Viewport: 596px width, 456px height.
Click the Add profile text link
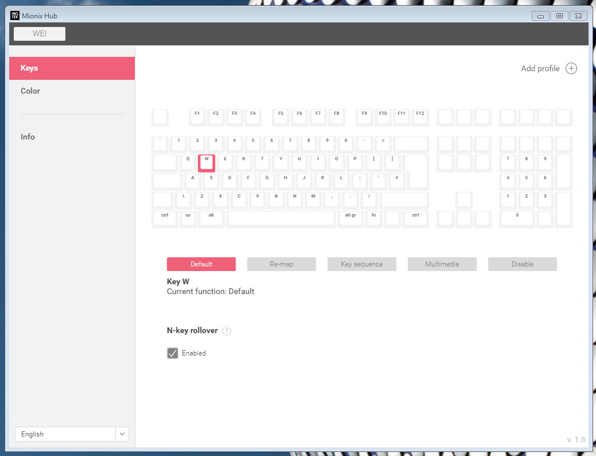540,68
